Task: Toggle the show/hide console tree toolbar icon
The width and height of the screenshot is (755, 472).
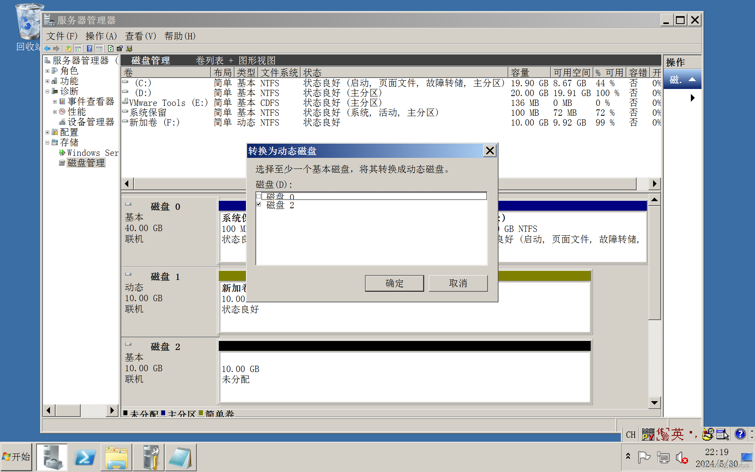Action: 78,48
